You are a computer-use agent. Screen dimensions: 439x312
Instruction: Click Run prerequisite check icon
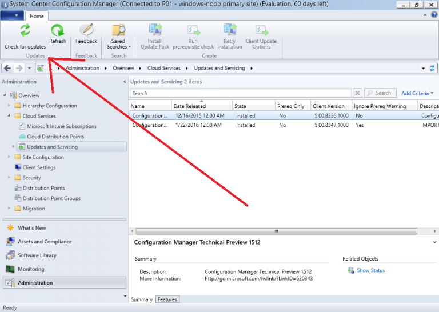[193, 31]
